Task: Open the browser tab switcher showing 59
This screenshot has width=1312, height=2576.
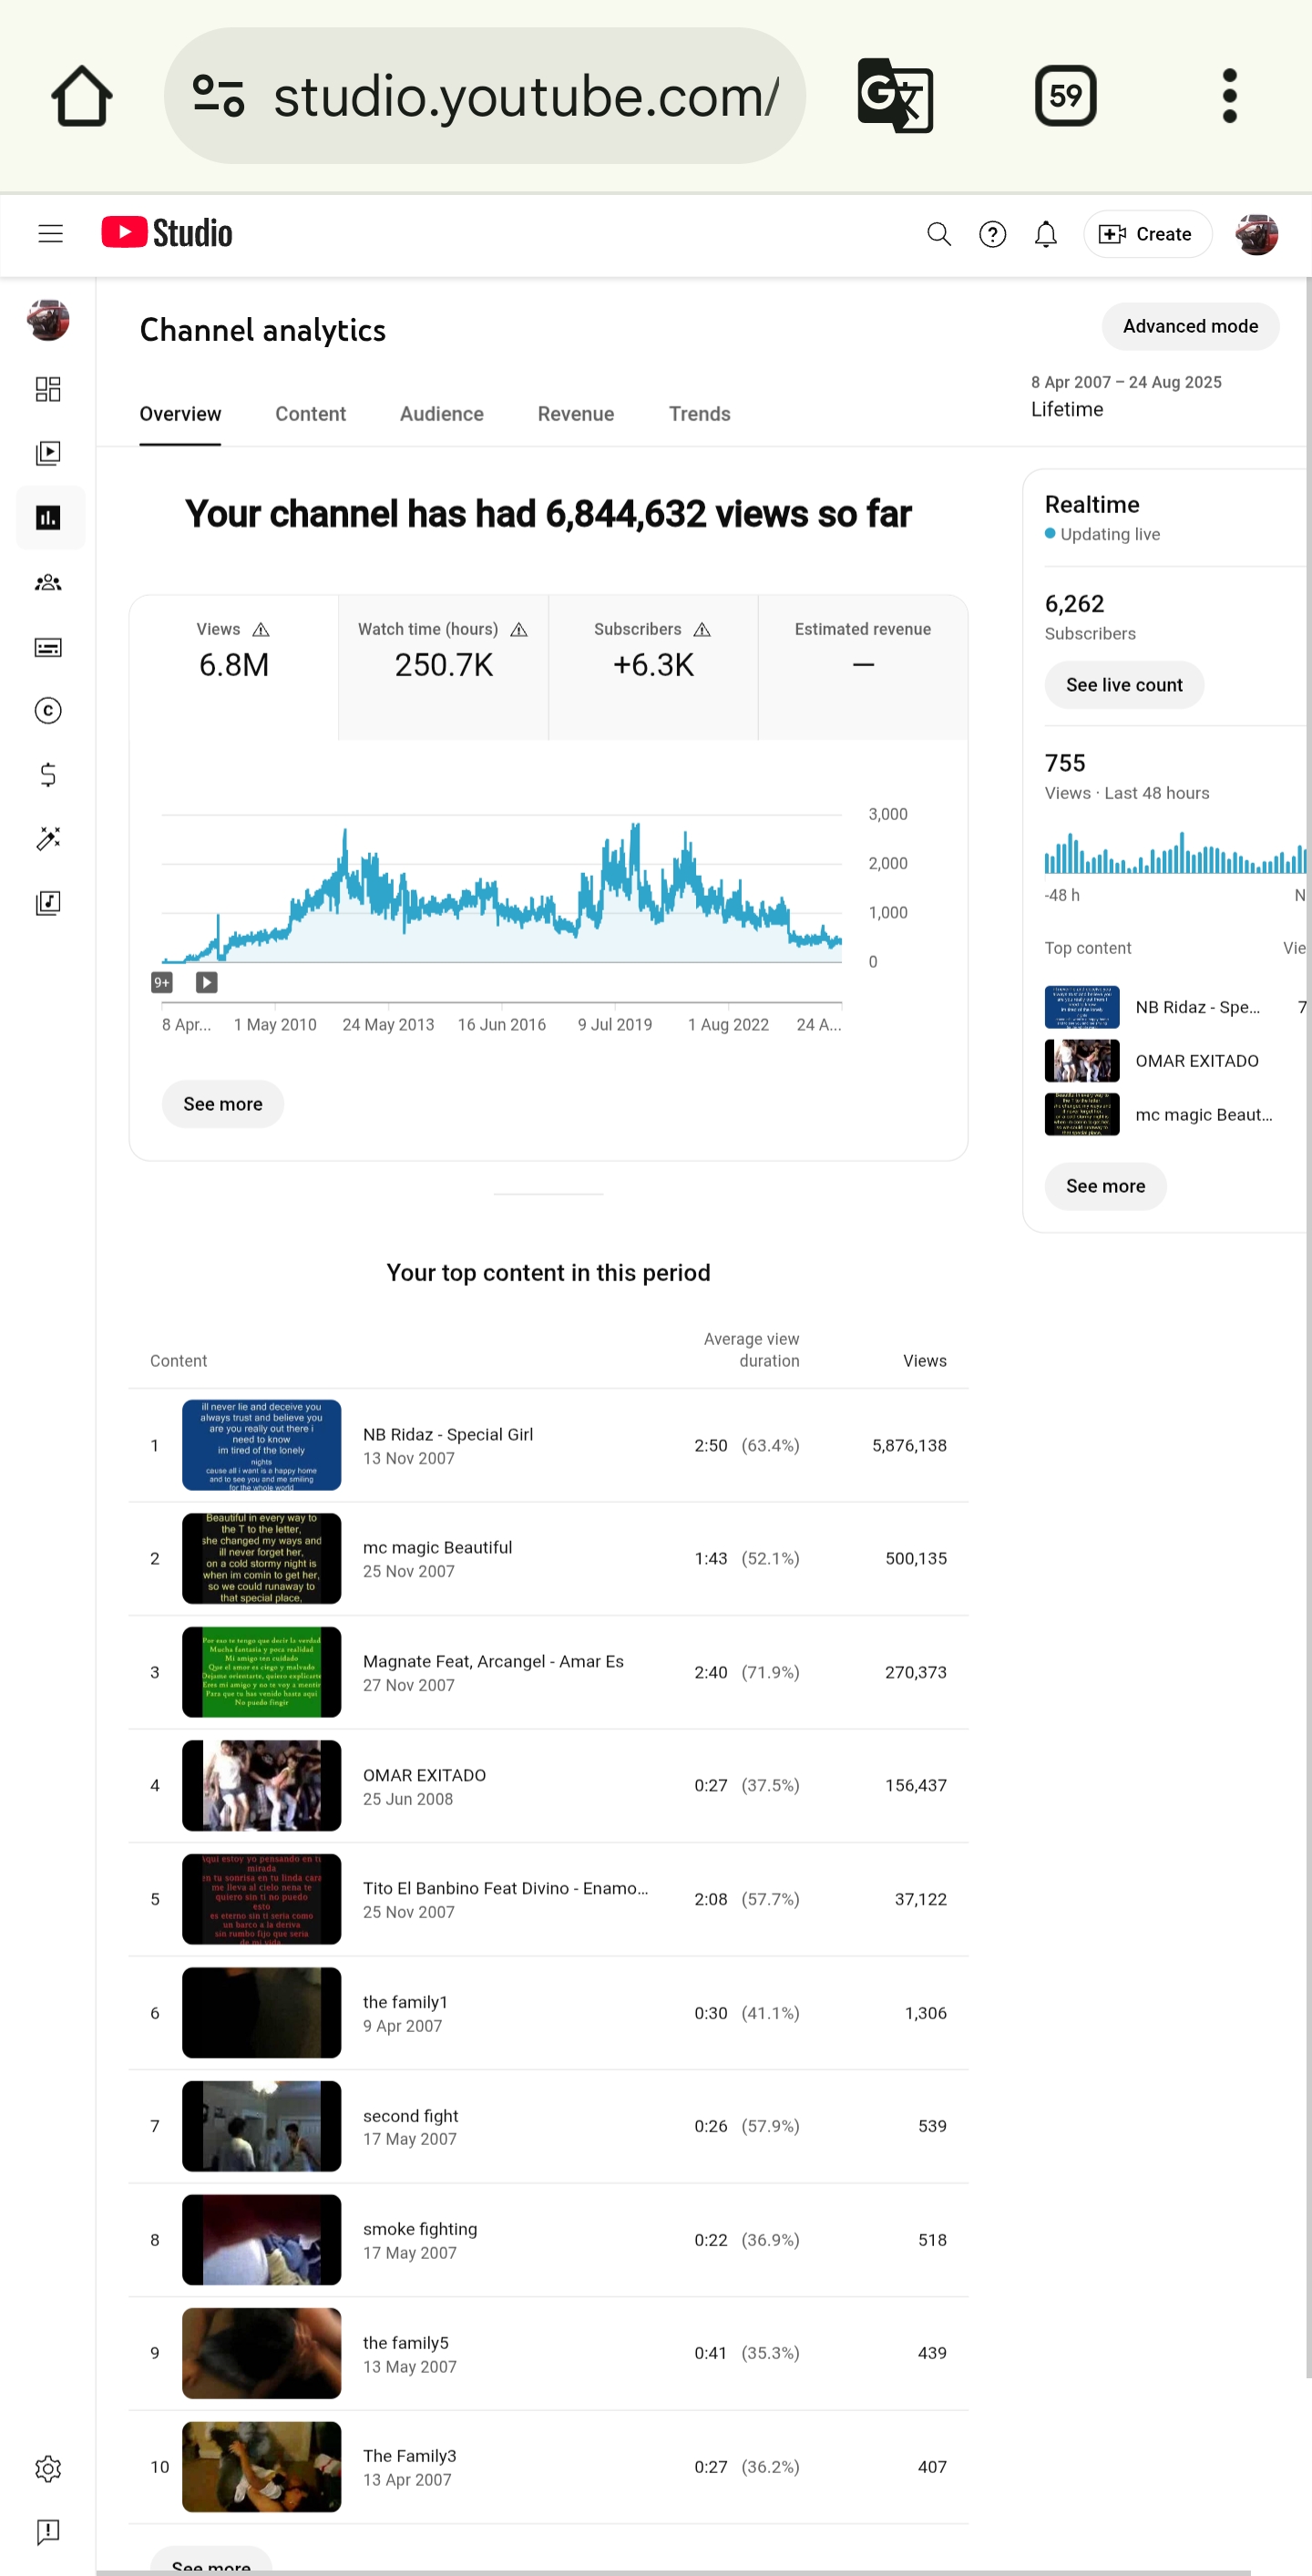Action: pyautogui.click(x=1065, y=96)
